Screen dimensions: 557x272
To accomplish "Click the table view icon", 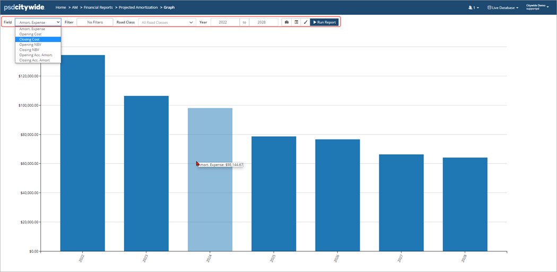I will [x=296, y=22].
